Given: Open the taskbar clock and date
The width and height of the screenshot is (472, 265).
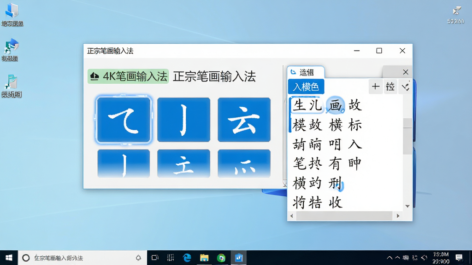Looking at the screenshot, I should tap(441, 258).
